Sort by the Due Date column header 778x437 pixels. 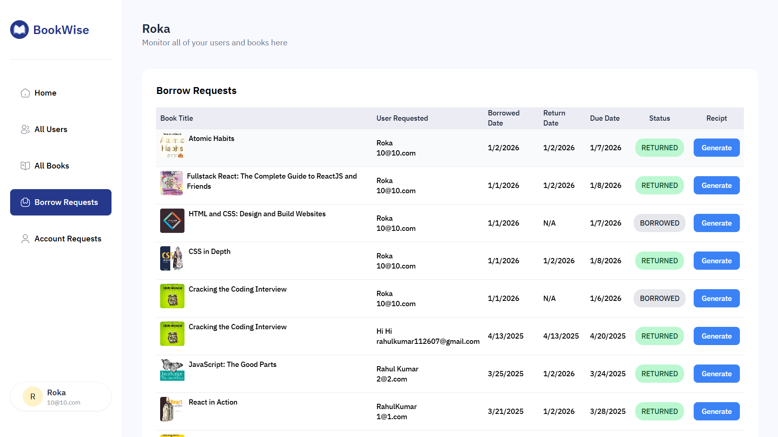click(604, 118)
